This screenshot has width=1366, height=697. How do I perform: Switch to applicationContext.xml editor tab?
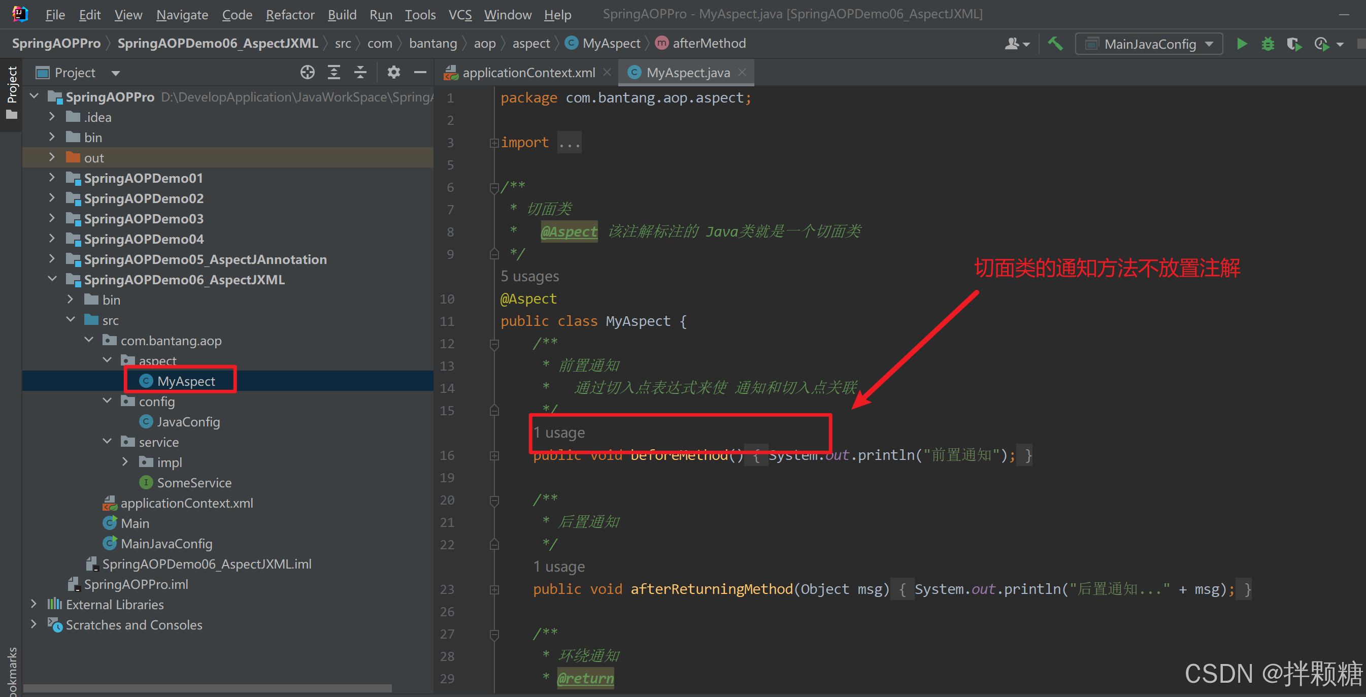click(528, 73)
